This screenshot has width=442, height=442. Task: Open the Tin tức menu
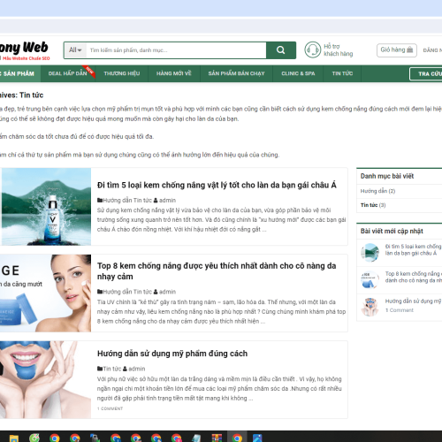(x=342, y=73)
